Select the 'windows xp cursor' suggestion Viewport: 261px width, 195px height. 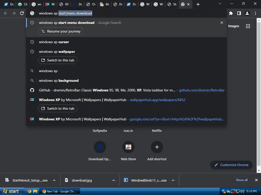[126, 42]
